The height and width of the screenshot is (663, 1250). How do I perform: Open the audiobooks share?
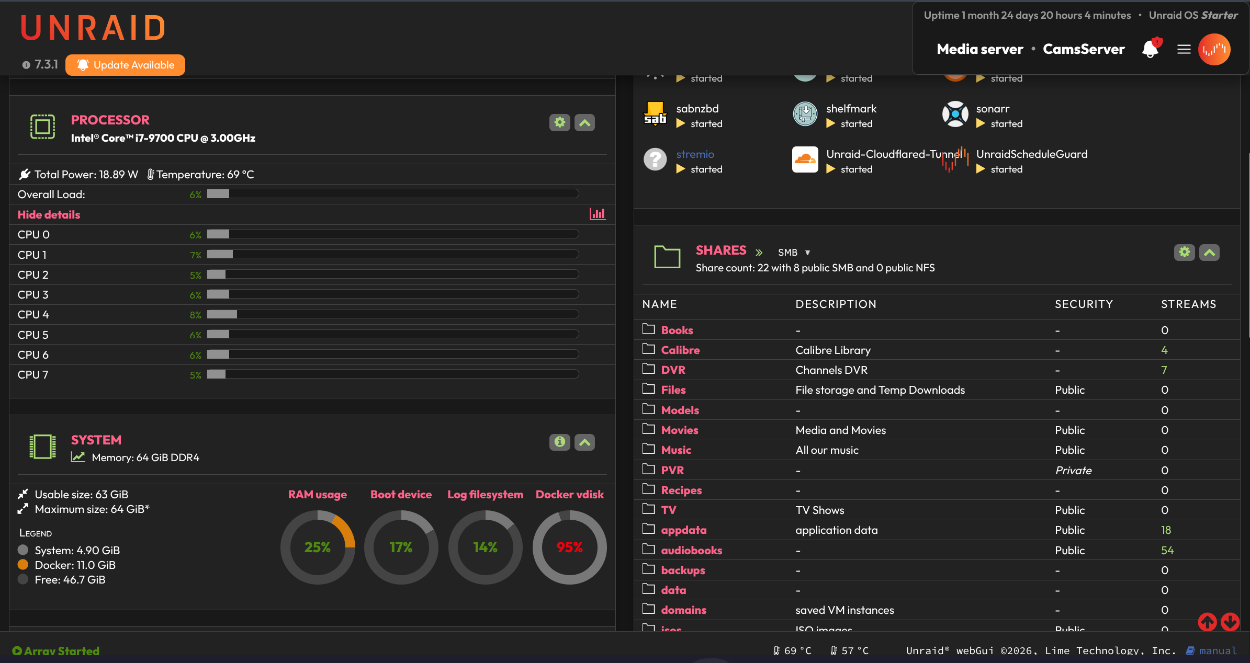[691, 551]
